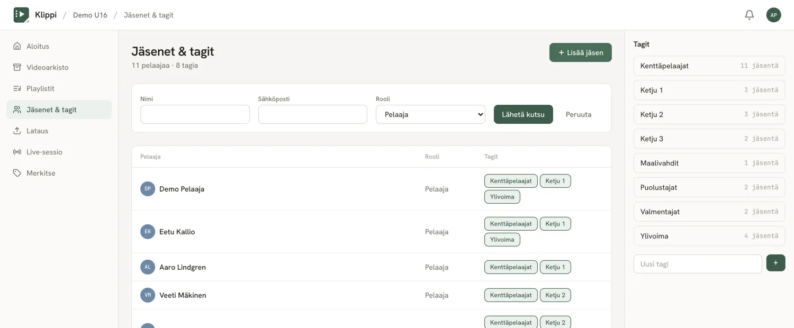Select the Ylivoima tag in the Tagit panel
The height and width of the screenshot is (328, 794).
[709, 236]
